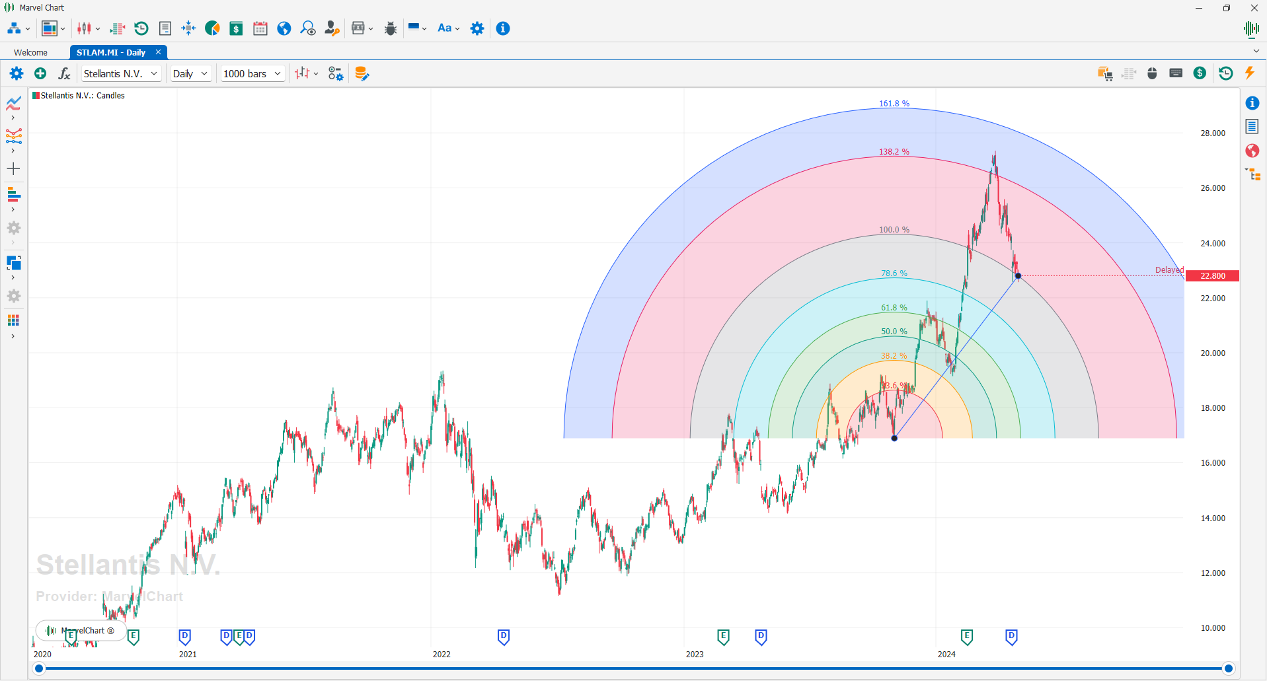Click the fx indicator function icon

(64, 73)
